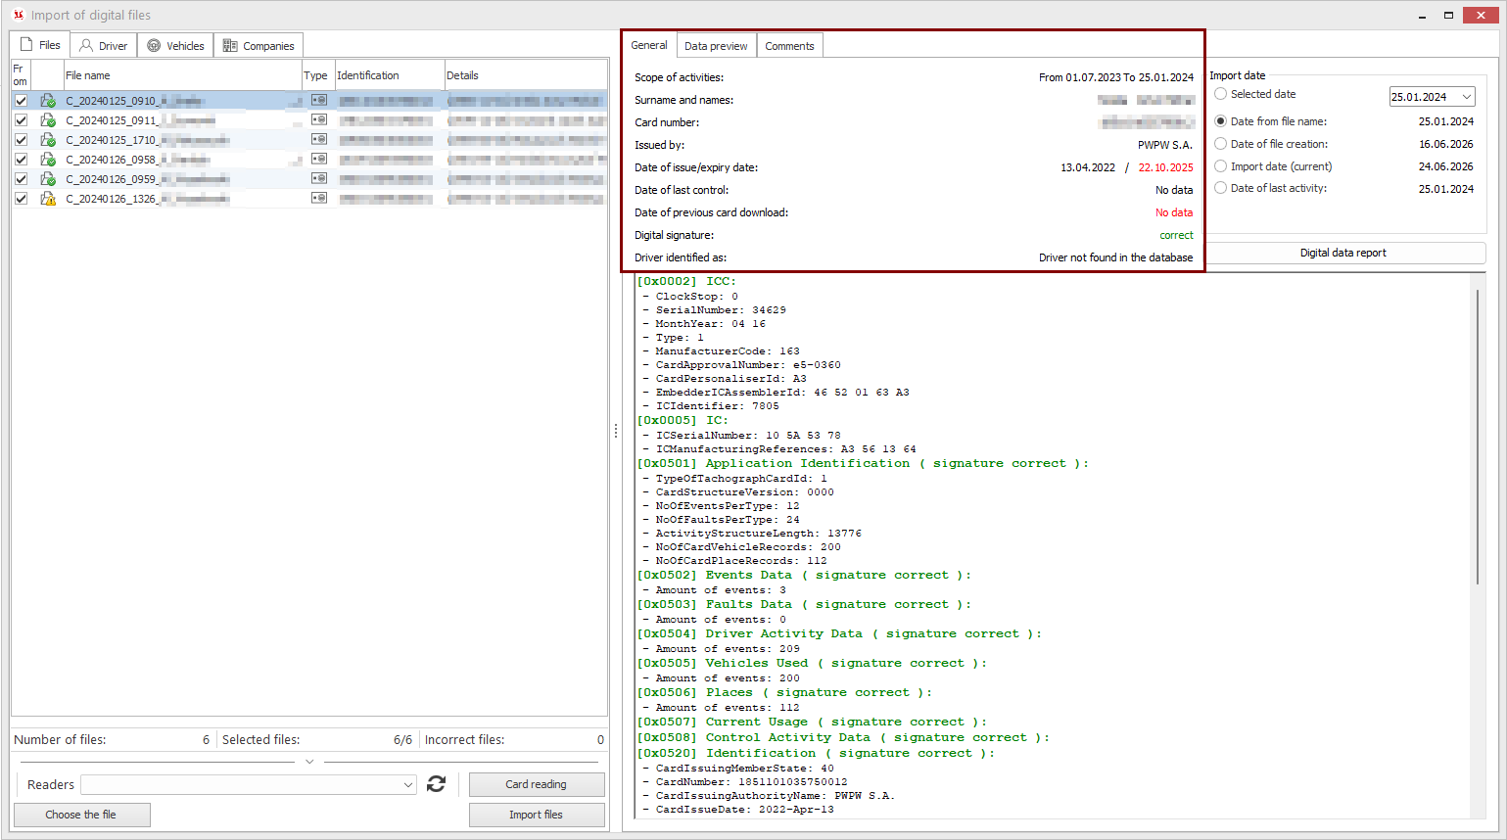Screen dimensions: 1507x840
Task: Click the Digital signature 'correct' value
Action: [x=1176, y=235]
